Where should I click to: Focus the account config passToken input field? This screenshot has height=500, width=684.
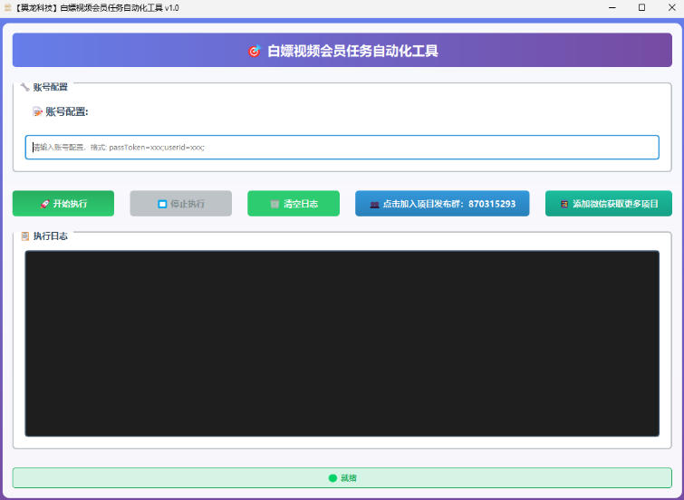342,147
